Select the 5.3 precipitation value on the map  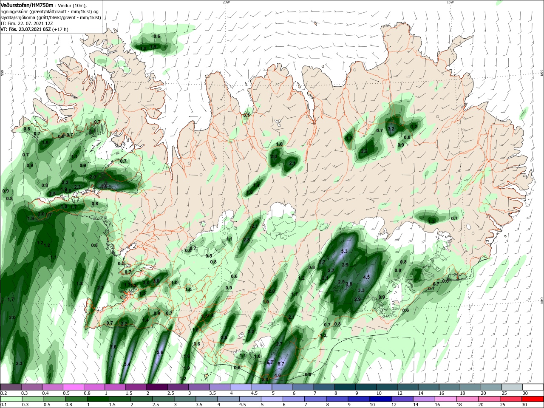tap(344, 251)
